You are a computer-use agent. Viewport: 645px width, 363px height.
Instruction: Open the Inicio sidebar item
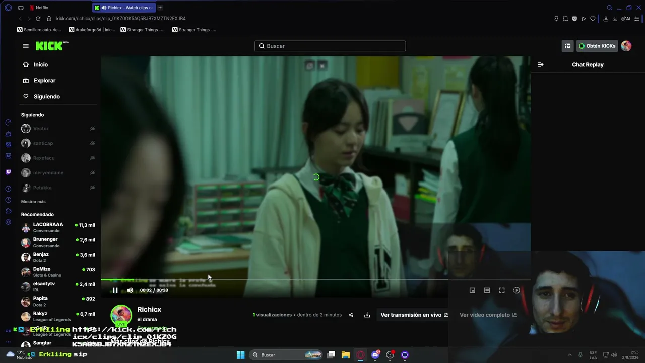(41, 65)
